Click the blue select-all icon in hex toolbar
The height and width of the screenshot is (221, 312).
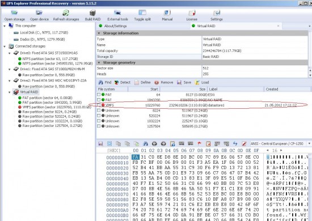tap(109, 144)
